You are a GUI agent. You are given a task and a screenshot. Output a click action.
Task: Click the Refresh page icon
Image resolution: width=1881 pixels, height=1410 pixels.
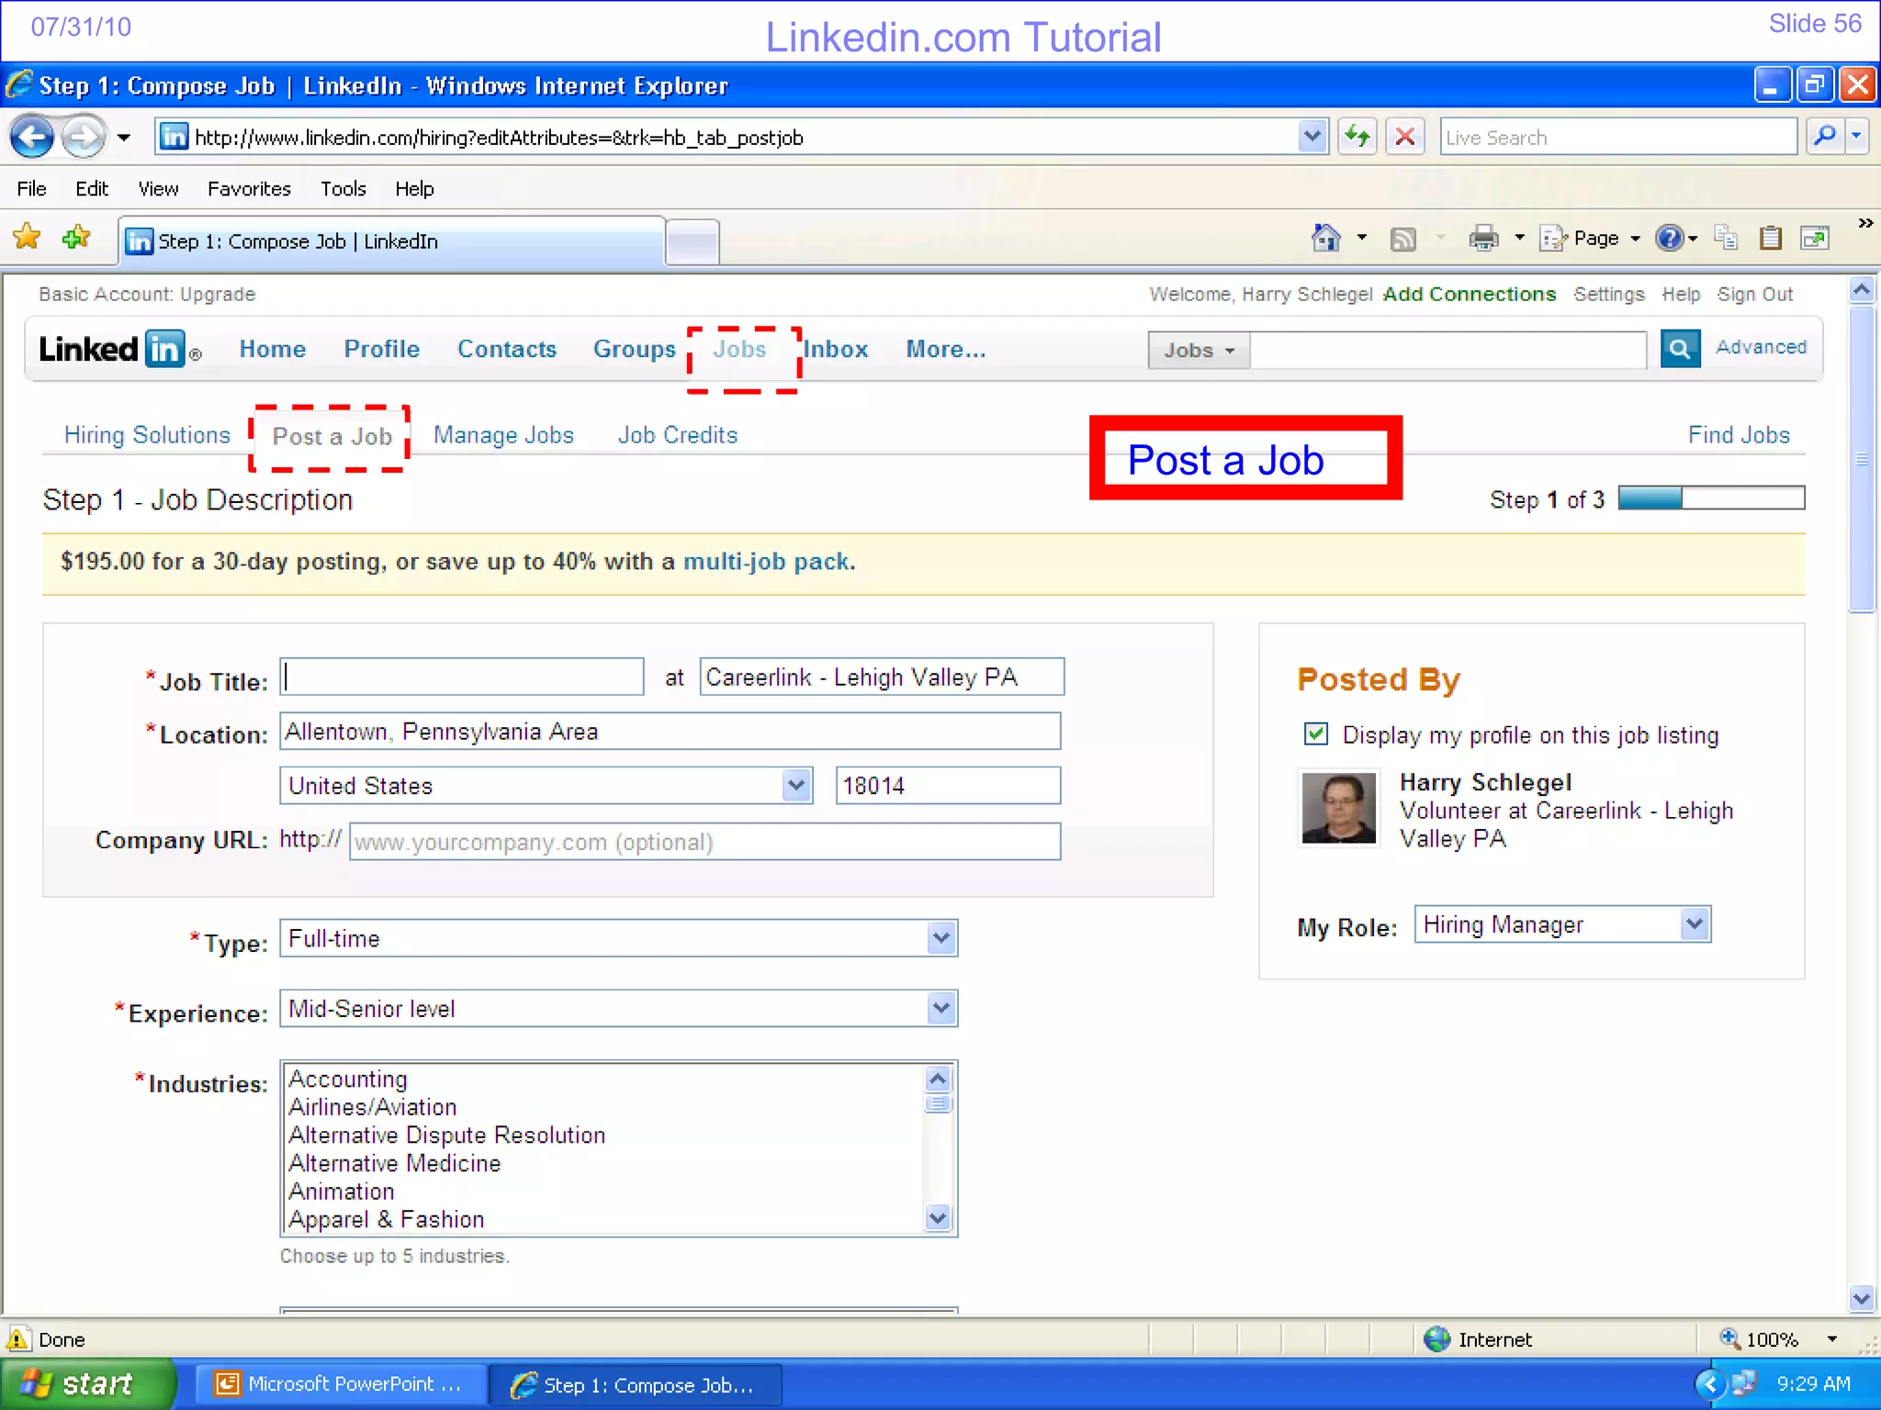(1357, 138)
